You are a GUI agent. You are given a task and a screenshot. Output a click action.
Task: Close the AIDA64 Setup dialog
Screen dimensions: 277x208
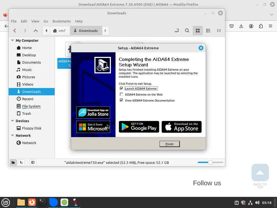tap(201, 48)
